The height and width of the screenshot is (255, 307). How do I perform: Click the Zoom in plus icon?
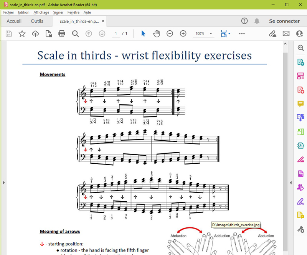click(x=183, y=34)
